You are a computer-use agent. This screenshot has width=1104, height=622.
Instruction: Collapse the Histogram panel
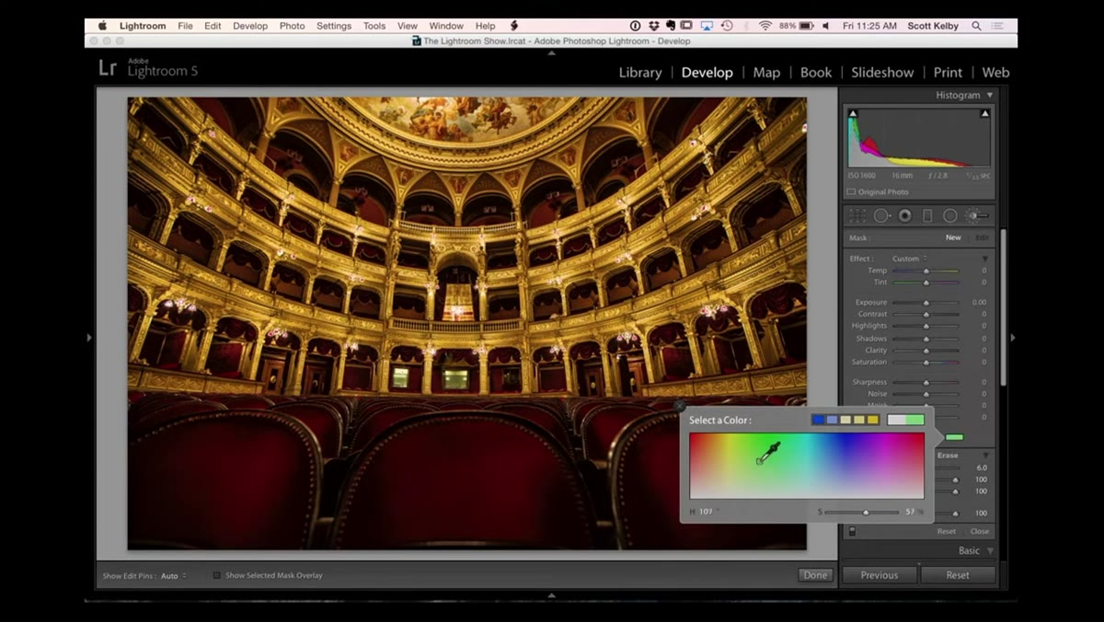(x=990, y=95)
